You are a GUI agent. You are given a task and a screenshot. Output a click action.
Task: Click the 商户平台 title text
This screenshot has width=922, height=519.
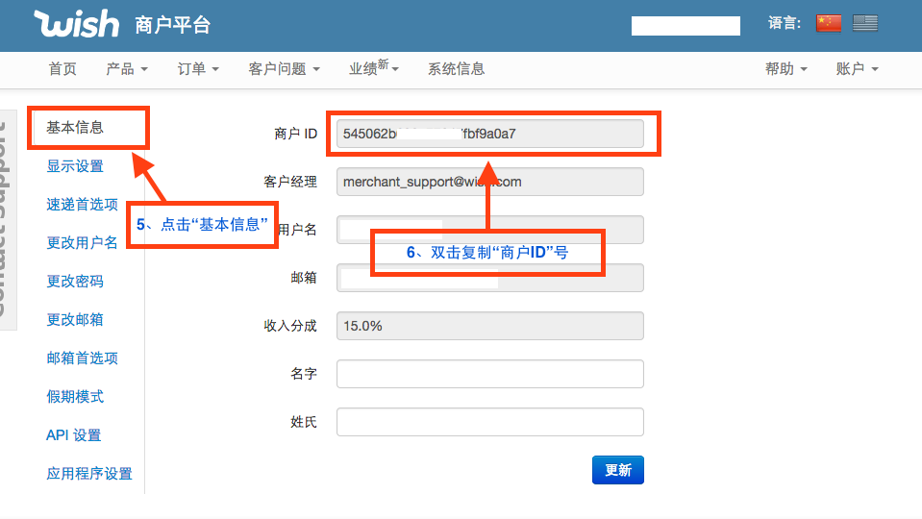coord(172,25)
